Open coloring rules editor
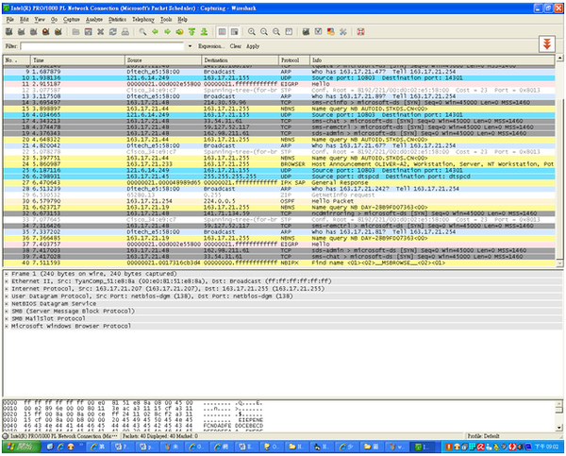The height and width of the screenshot is (456, 566). tap(330, 32)
